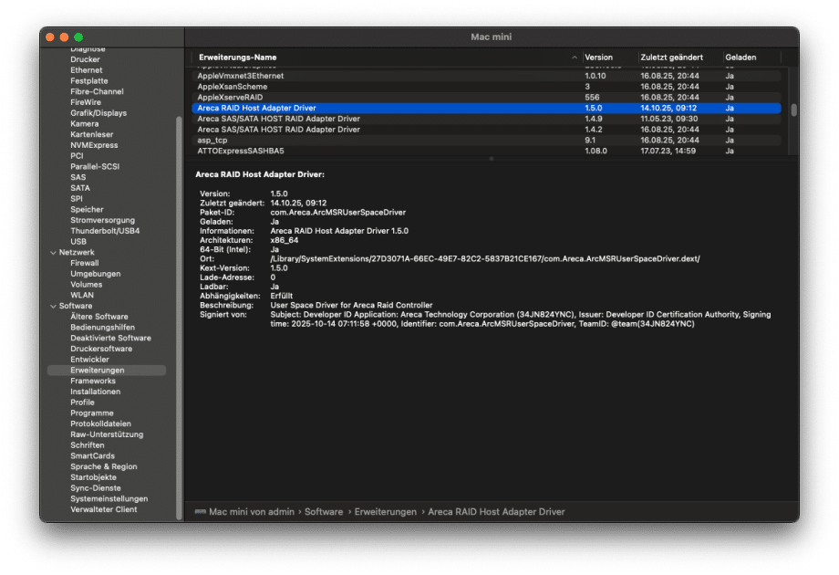Screen dimensions: 839x575
Task: Select Bedienungshilfen in the sidebar
Action: (102, 327)
